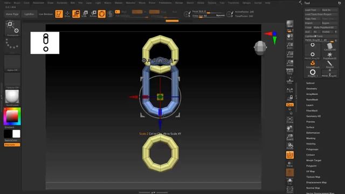
Task: Click Make PolyMesh3D button
Action: tap(325, 27)
